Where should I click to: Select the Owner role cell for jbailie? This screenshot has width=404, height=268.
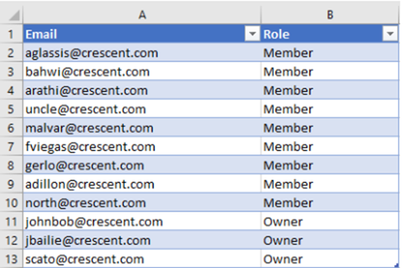(283, 240)
